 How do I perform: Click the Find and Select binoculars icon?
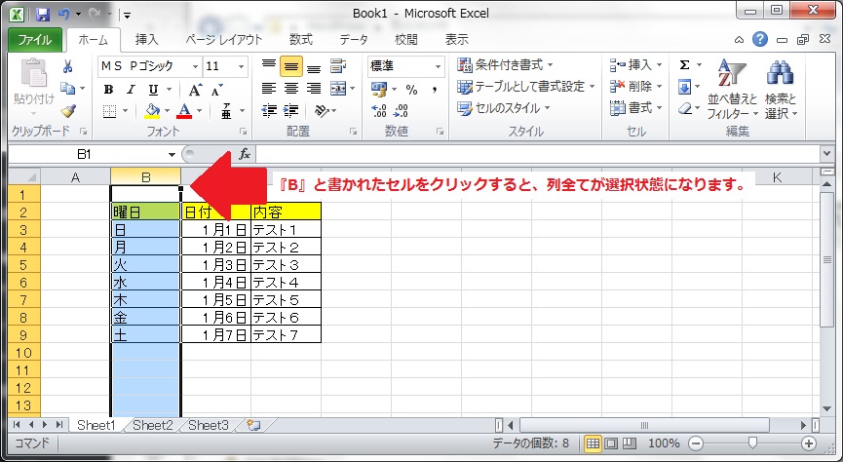(780, 88)
